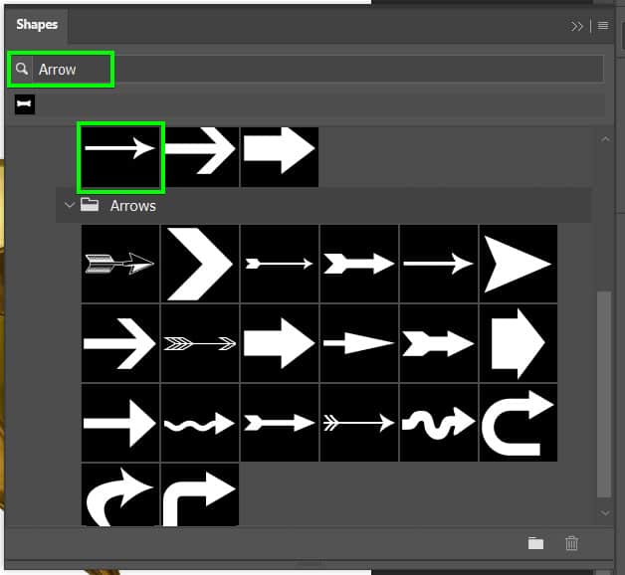Image resolution: width=625 pixels, height=575 pixels.
Task: Click the Arrow search input field
Action: (318, 70)
